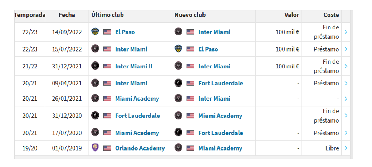The image size is (372, 167).
Task: Open the Inter Miami II club link
Action: [134, 66]
